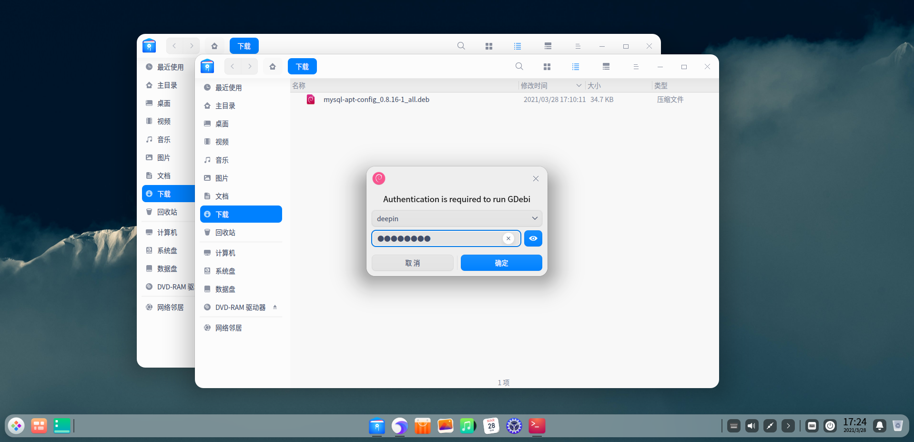
Task: Launch the browser from the dock
Action: tap(400, 426)
